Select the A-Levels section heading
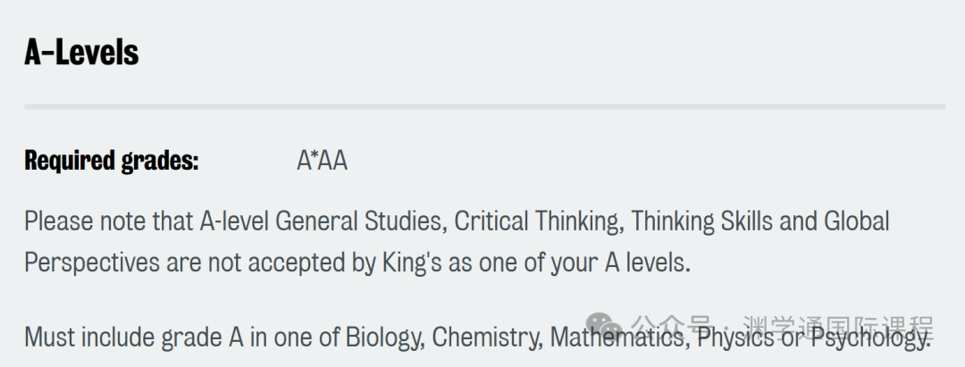The width and height of the screenshot is (965, 367). 82,53
